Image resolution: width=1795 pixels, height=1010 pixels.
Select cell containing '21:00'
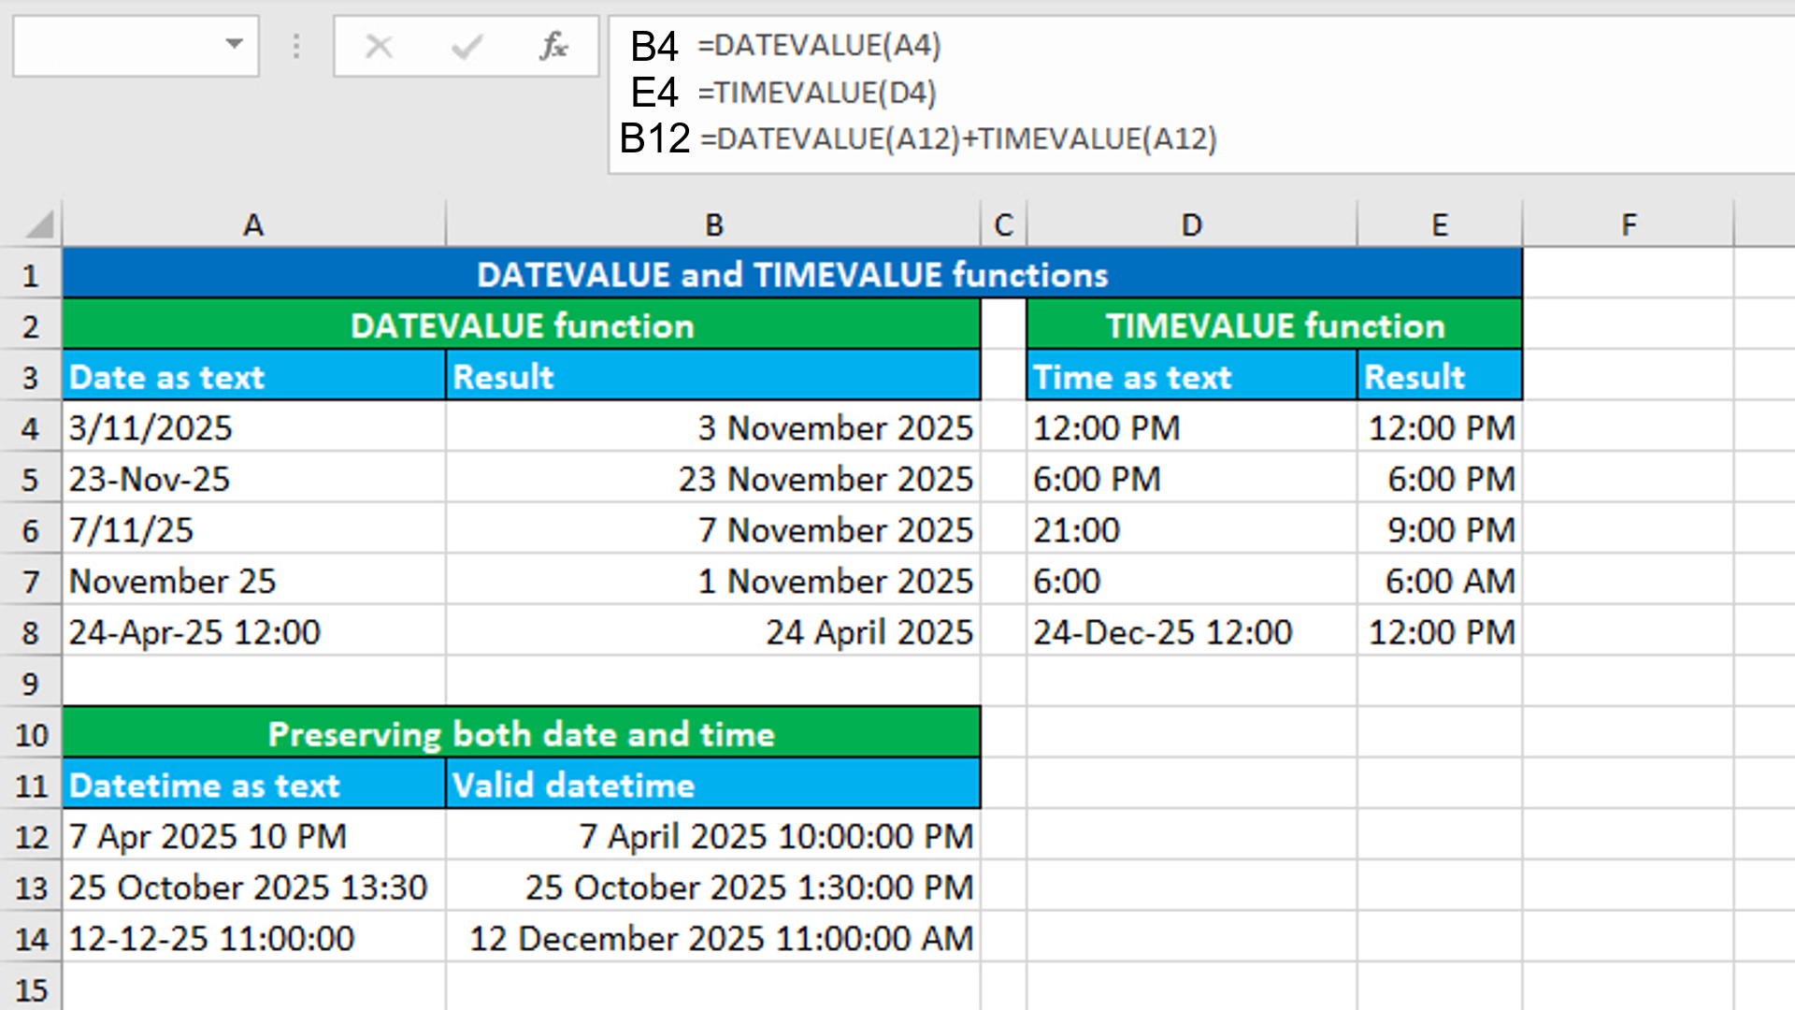pyautogui.click(x=1192, y=530)
